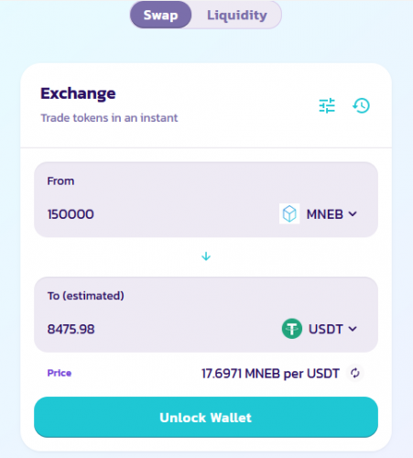This screenshot has height=458, width=413.
Task: Invert the price with the refresh icon
Action: [x=355, y=373]
